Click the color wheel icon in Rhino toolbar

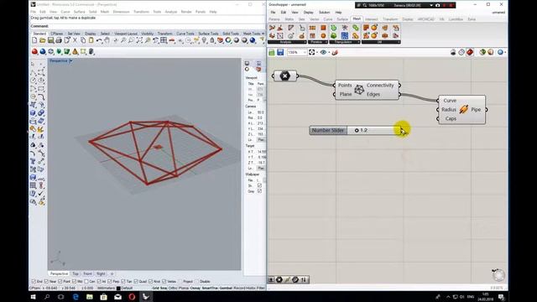pos(228,40)
